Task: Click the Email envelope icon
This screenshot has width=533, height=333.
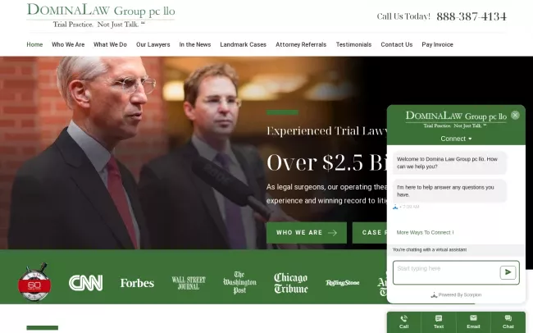Action: tap(473, 319)
